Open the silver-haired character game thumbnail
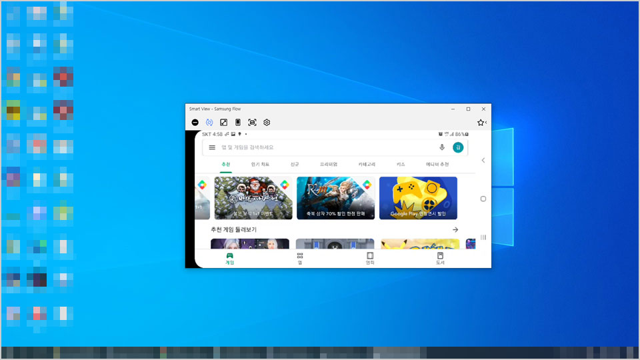 250,244
